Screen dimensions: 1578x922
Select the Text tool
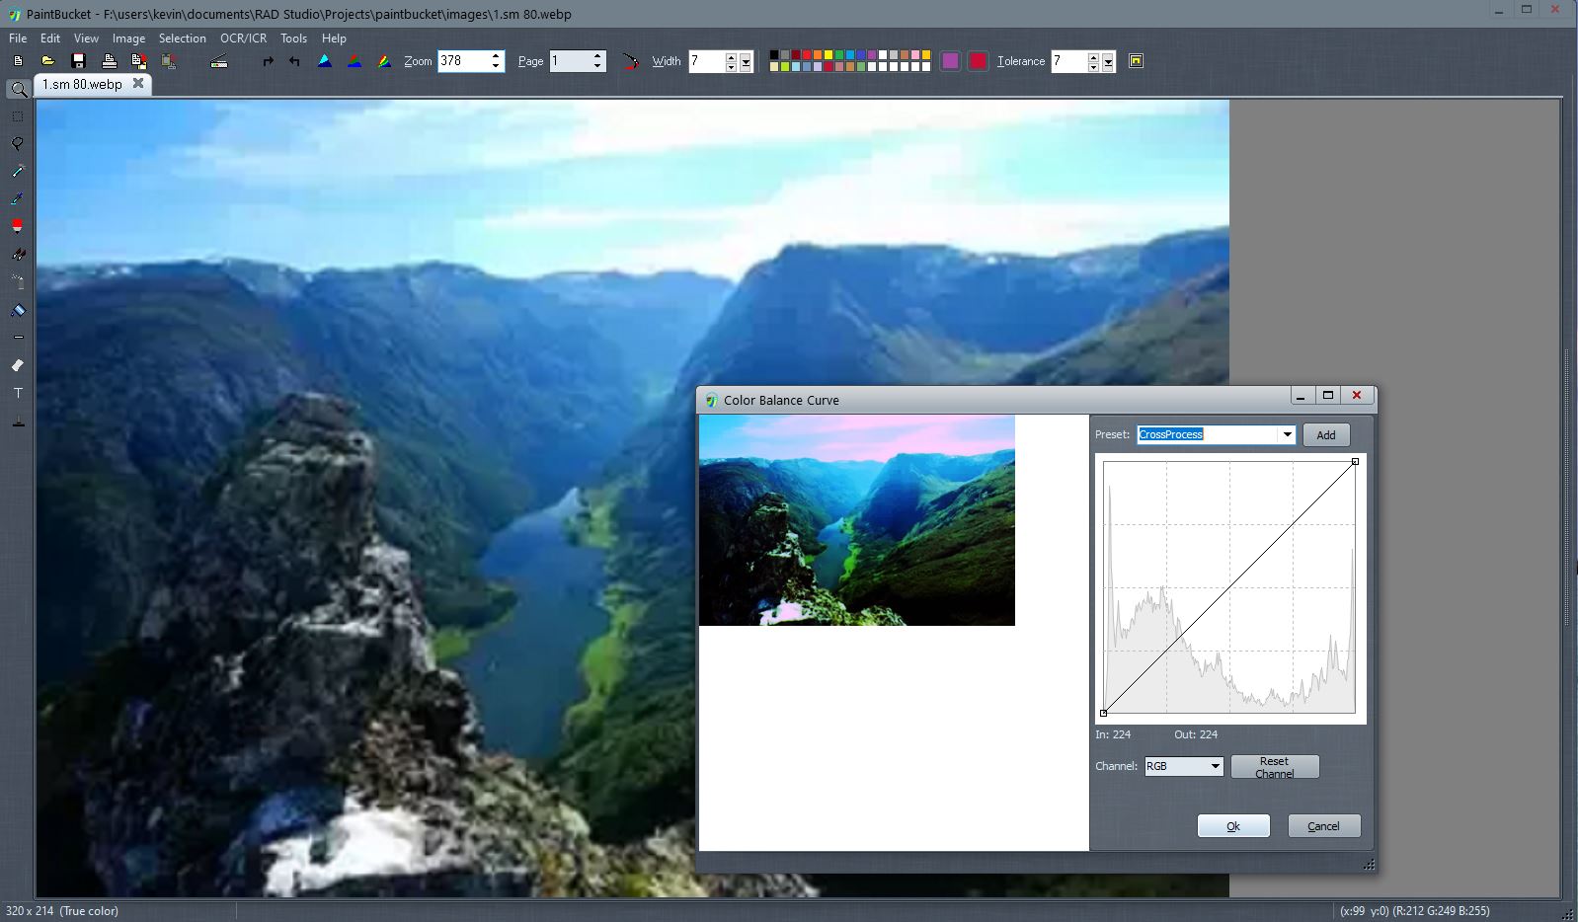click(18, 393)
